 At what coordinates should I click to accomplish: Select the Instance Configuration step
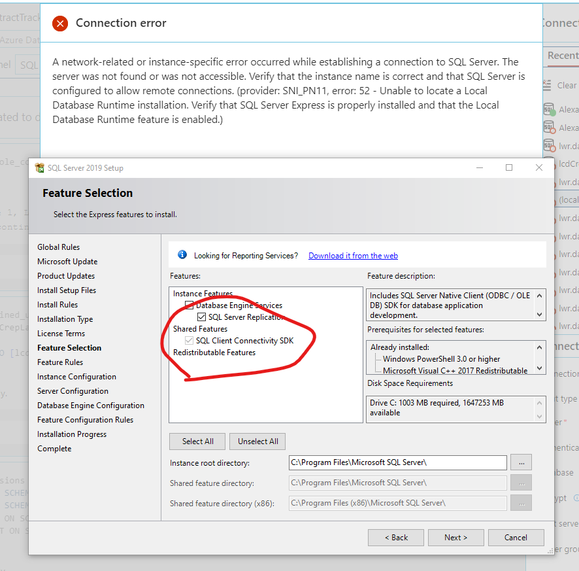coord(76,377)
